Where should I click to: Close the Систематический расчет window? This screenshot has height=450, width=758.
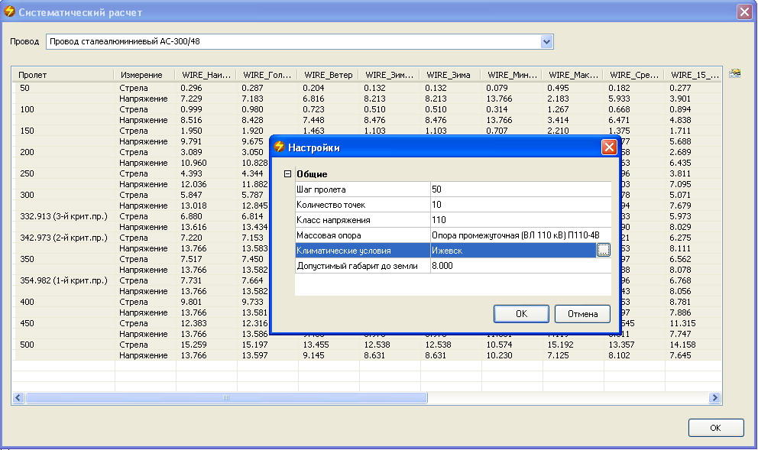coord(743,12)
